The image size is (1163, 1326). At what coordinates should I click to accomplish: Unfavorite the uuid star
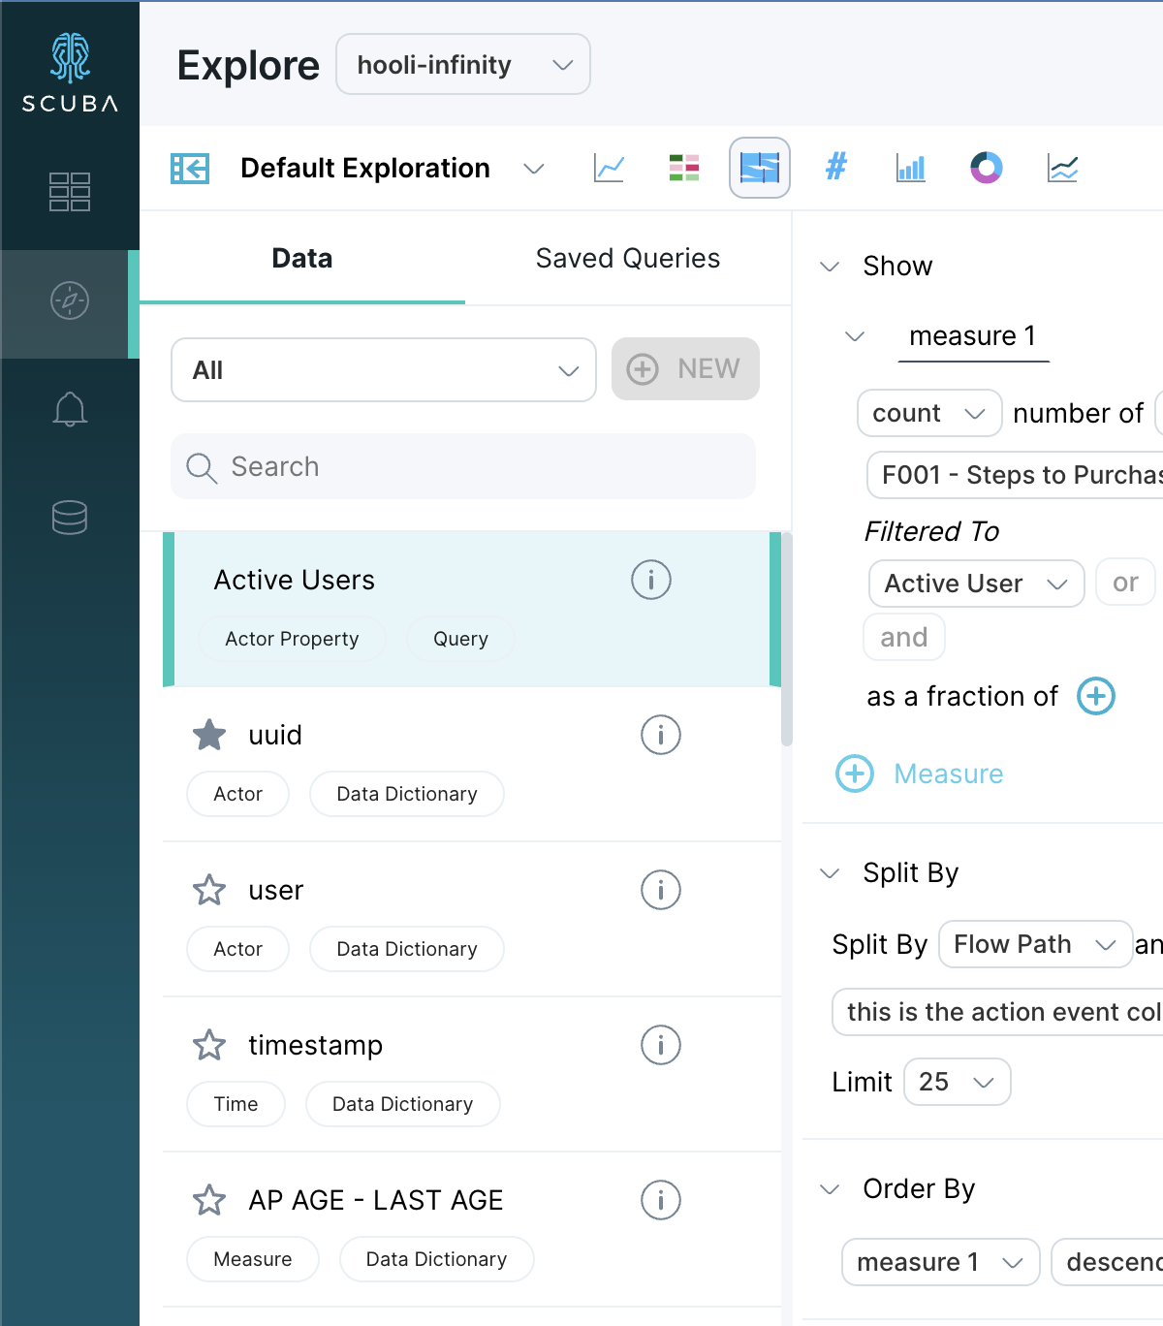click(x=209, y=735)
